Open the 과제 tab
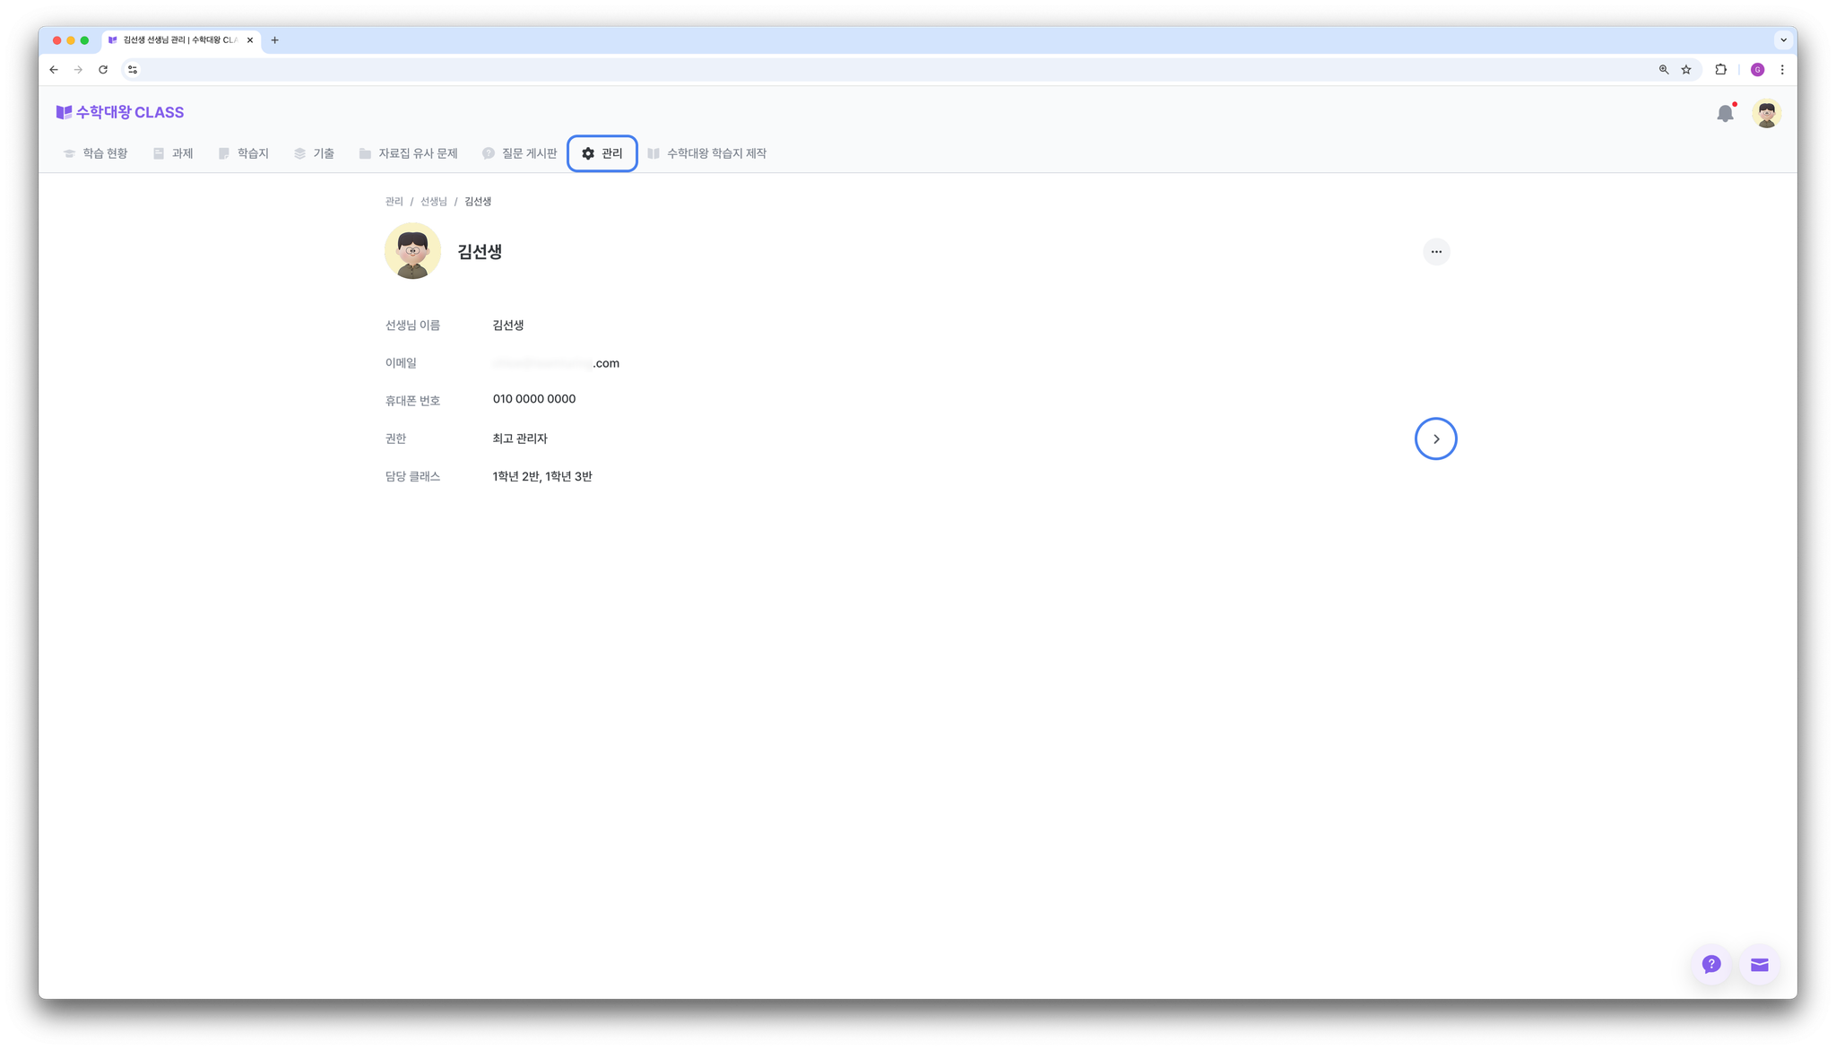This screenshot has height=1050, width=1836. [173, 153]
